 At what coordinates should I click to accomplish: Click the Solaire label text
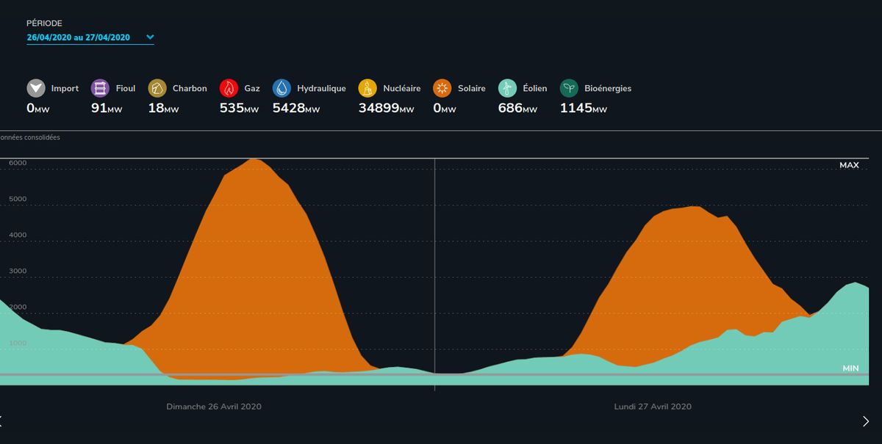point(471,89)
